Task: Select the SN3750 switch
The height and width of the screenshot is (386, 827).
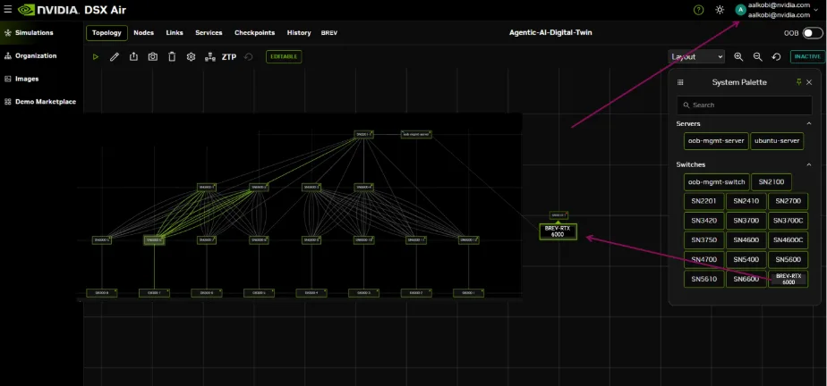Action: (703, 240)
